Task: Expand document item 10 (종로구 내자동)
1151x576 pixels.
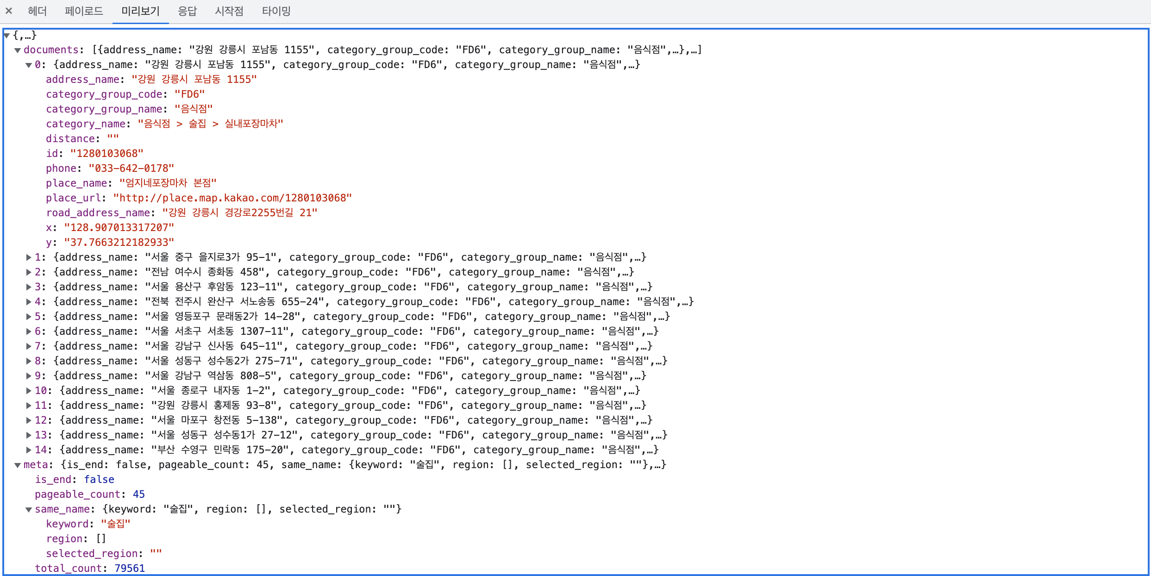Action: [29, 391]
